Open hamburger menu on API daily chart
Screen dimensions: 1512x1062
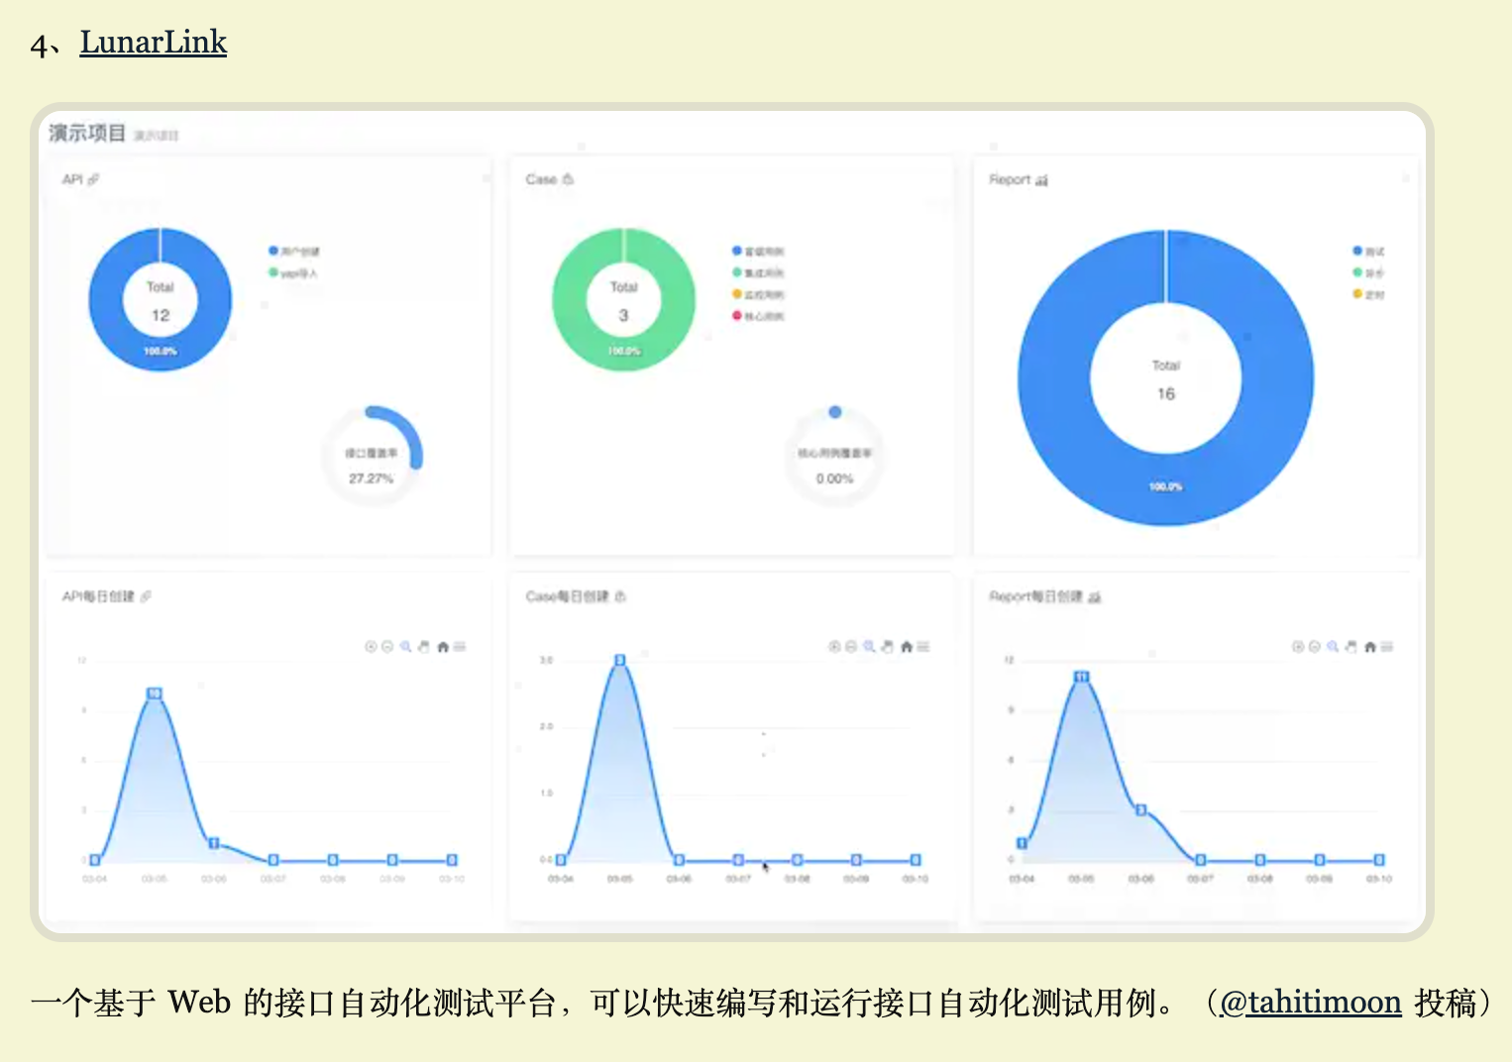pyautogui.click(x=460, y=647)
